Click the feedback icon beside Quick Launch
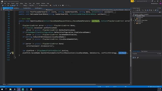This screenshot has width=162, height=91. [135, 1]
